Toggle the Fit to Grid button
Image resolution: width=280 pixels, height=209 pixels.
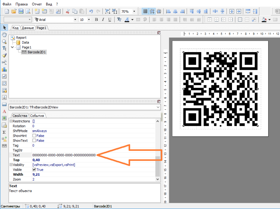pos(159,11)
